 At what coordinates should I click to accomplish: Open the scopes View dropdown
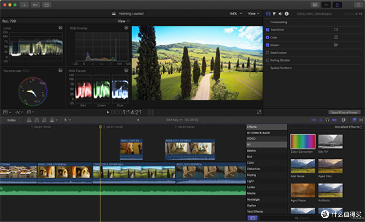click(123, 21)
